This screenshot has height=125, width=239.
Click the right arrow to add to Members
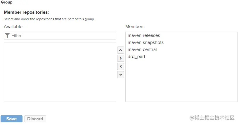coord(121,58)
